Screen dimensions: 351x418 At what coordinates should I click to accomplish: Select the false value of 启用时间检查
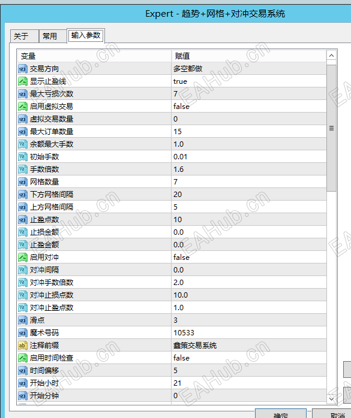pos(181,358)
